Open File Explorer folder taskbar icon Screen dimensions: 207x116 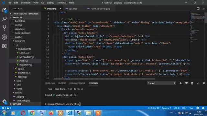click(88, 113)
